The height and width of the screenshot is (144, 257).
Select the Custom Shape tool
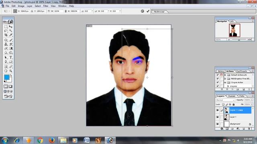(11, 62)
